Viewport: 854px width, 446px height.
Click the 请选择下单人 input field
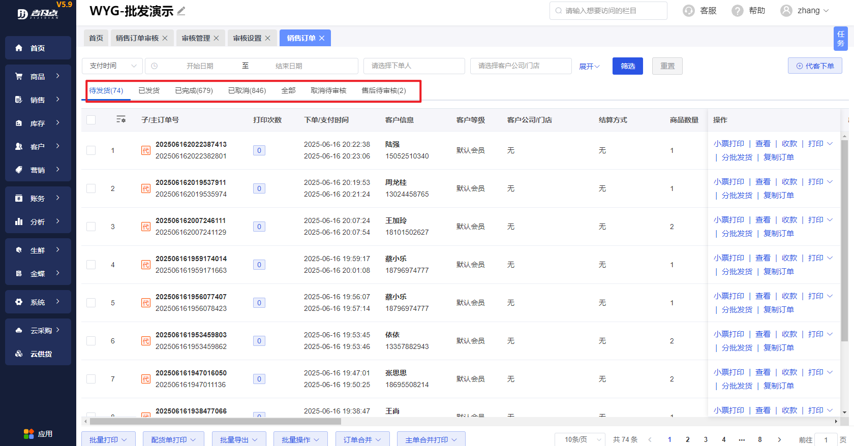click(x=414, y=66)
